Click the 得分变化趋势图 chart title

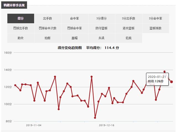pyautogui.click(x=70, y=48)
